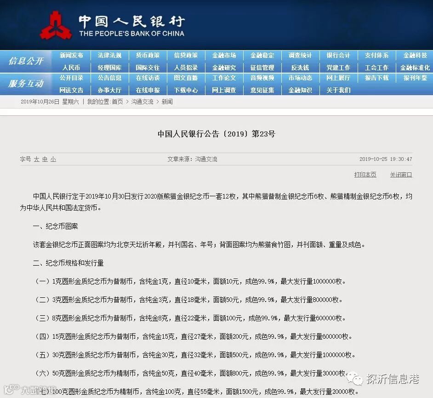The width and height of the screenshot is (433, 398).
Task: Click the heading 二、纪念币规格和发行量
Action: [68, 263]
